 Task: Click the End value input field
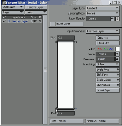click(66, 113)
